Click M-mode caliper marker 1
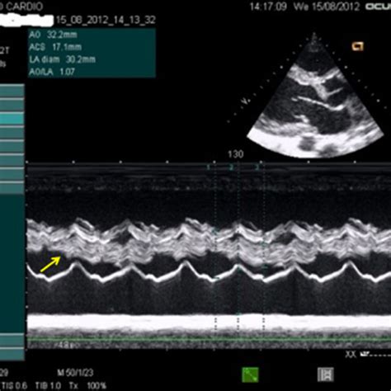The width and height of the screenshot is (391, 391). pyautogui.click(x=209, y=167)
